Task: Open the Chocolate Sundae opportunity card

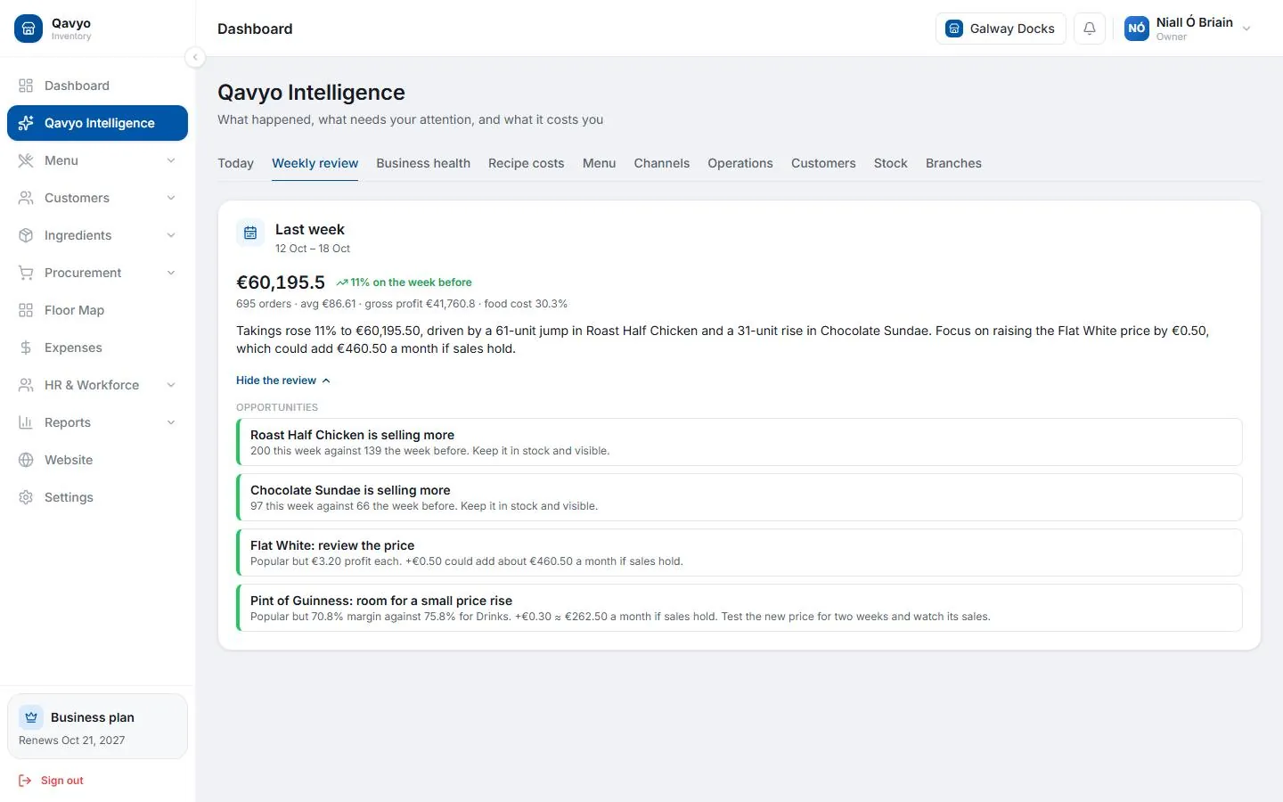Action: point(740,497)
